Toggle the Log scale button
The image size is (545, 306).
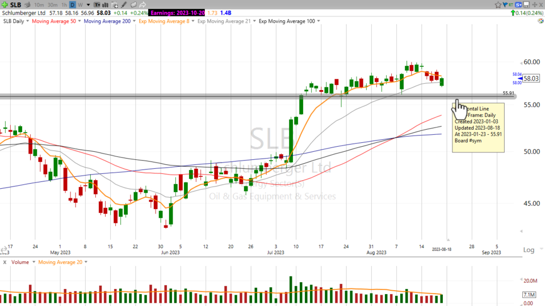529,250
